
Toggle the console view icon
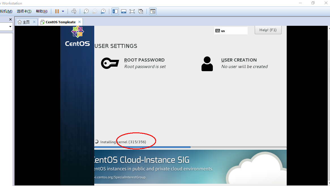[x=153, y=11]
